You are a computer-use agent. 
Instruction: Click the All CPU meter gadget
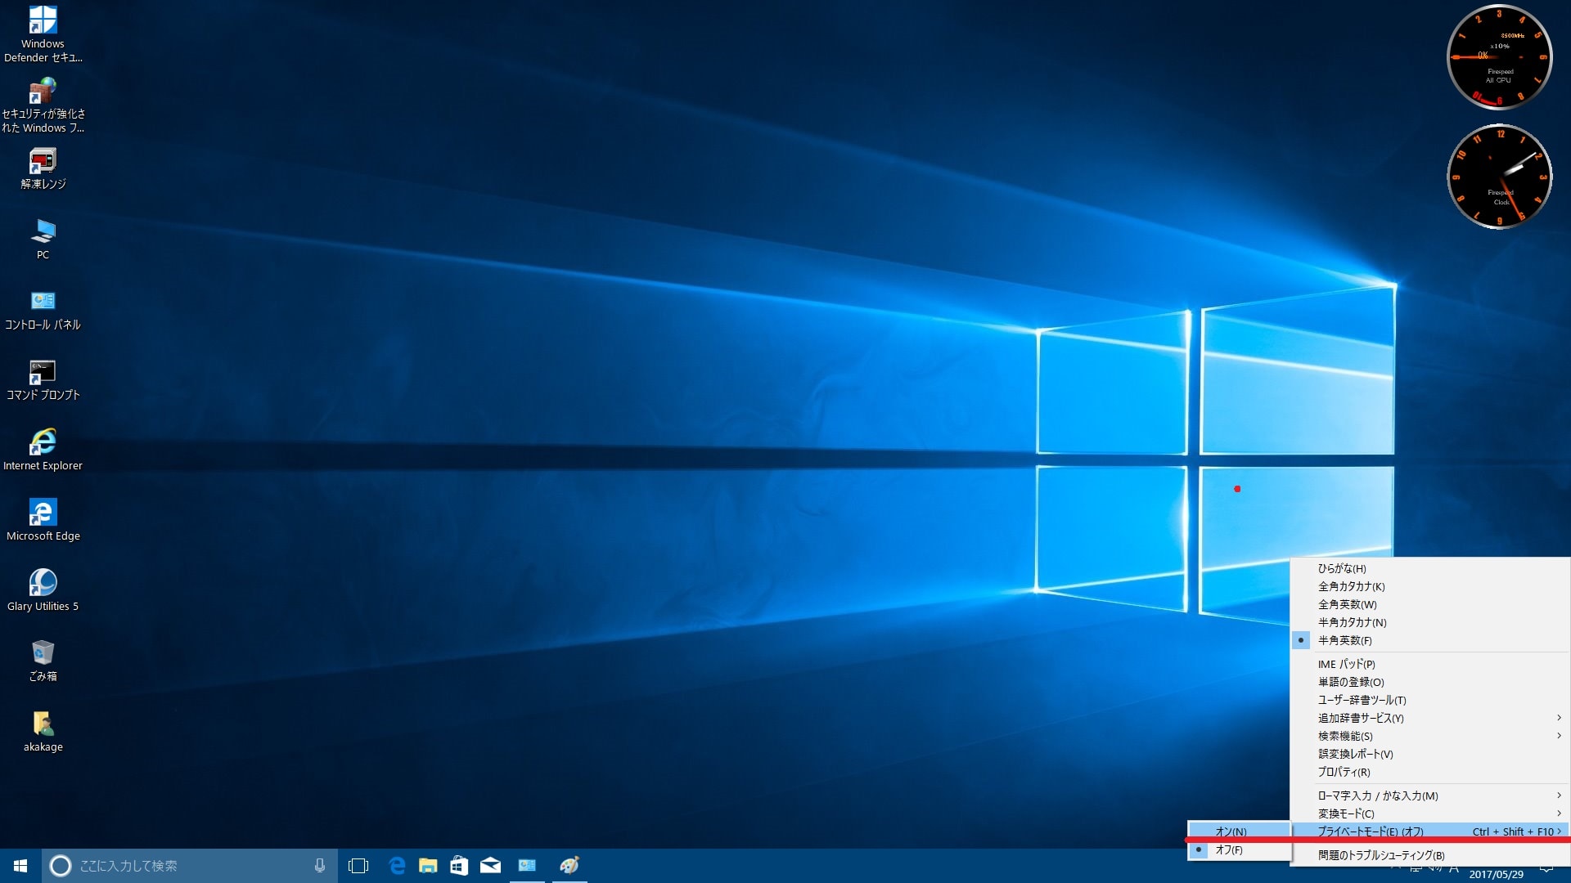tap(1499, 57)
